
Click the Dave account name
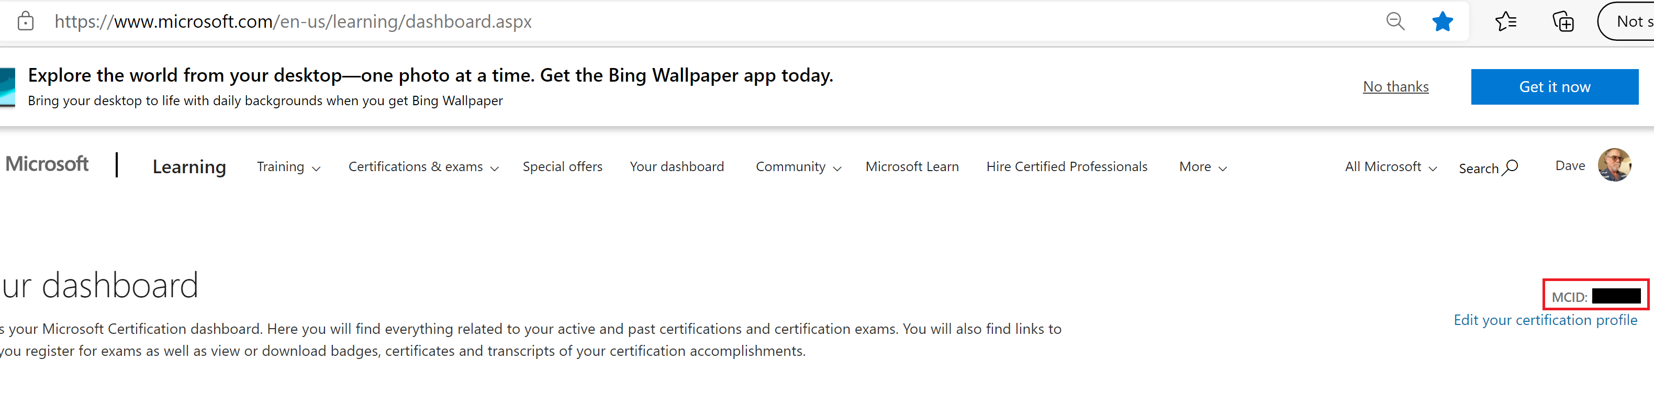click(x=1570, y=166)
